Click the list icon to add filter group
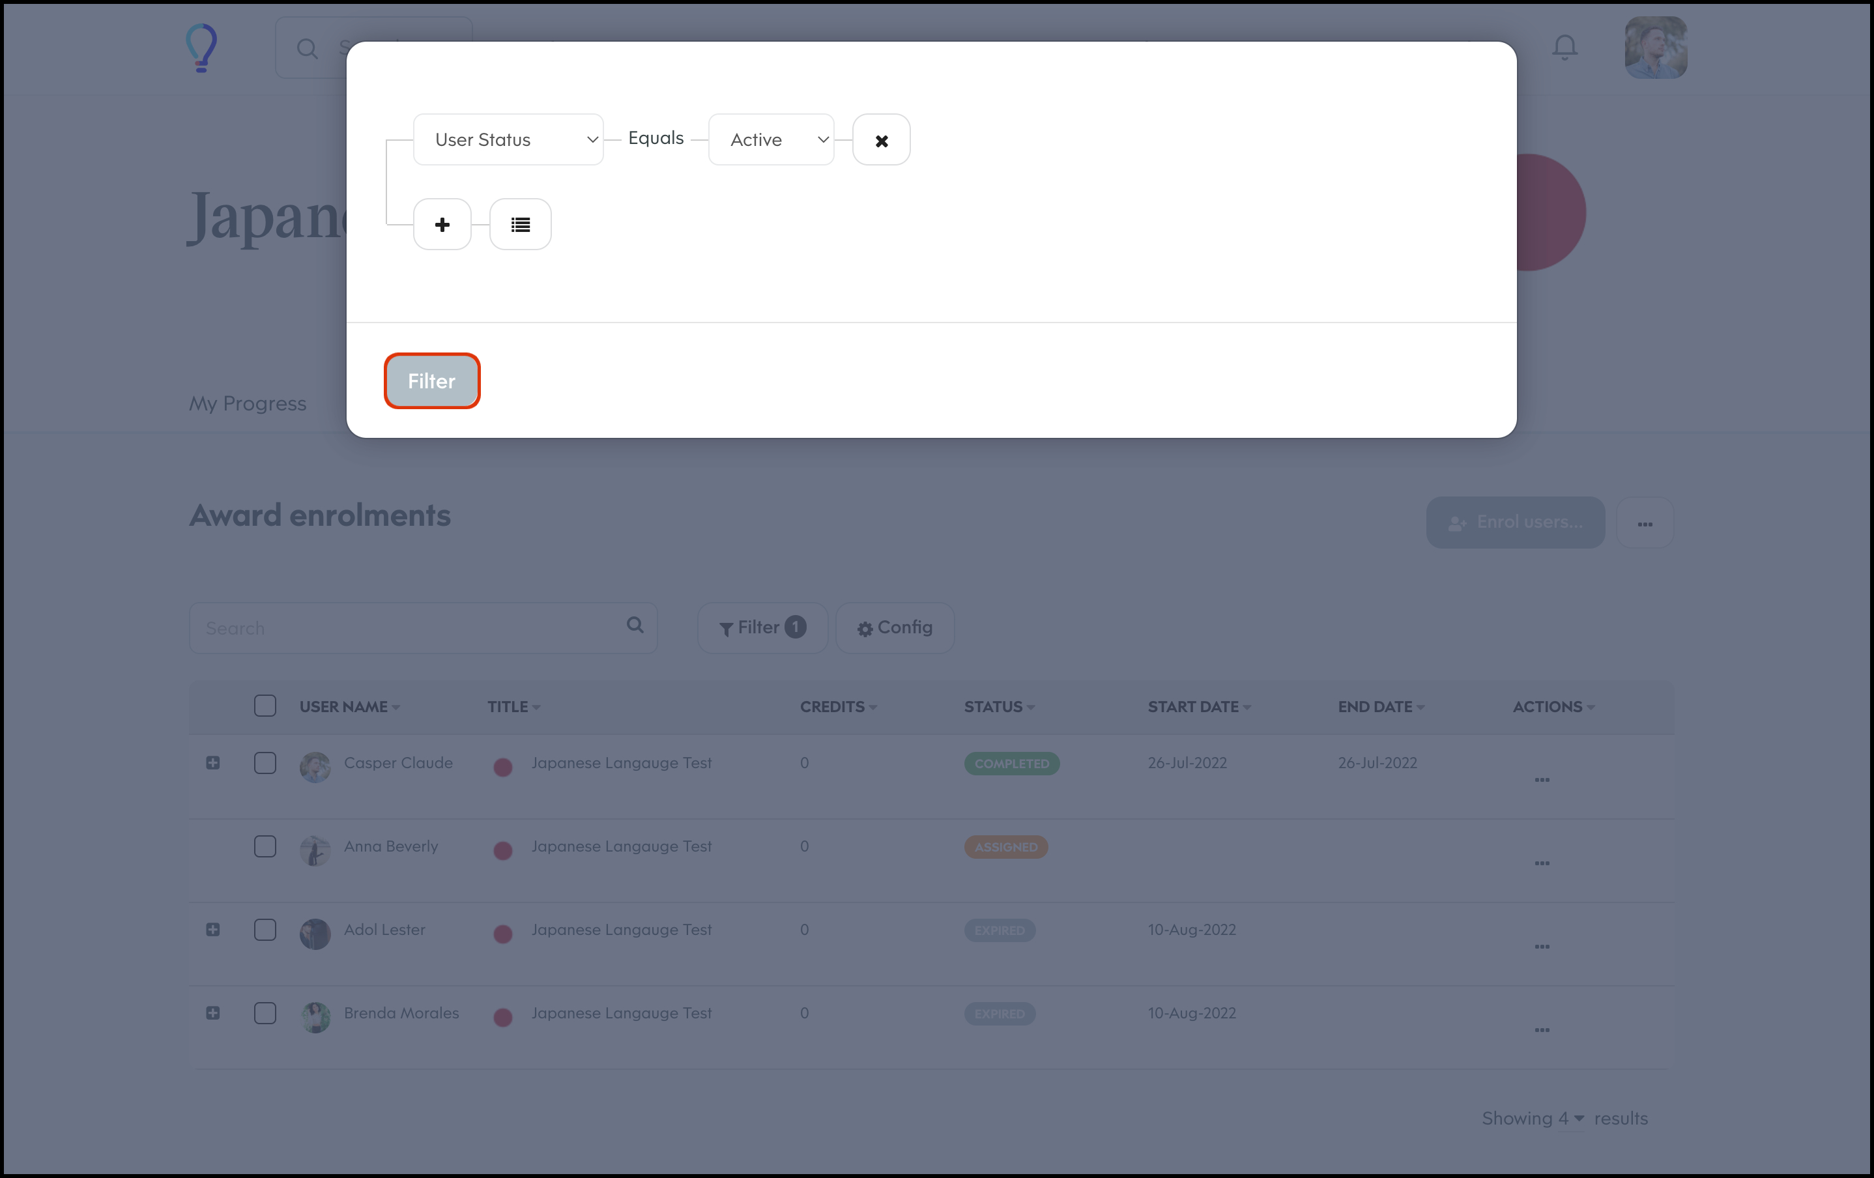This screenshot has width=1874, height=1178. pyautogui.click(x=520, y=225)
